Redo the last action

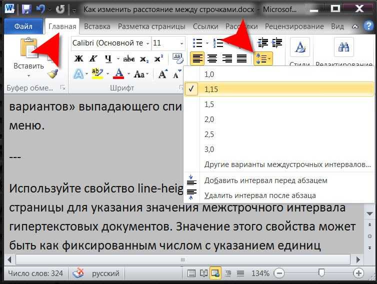click(x=60, y=9)
